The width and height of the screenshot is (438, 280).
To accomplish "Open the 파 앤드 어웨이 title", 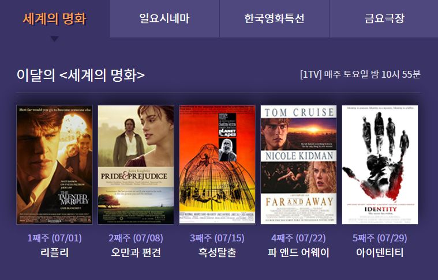I will coord(298,252).
